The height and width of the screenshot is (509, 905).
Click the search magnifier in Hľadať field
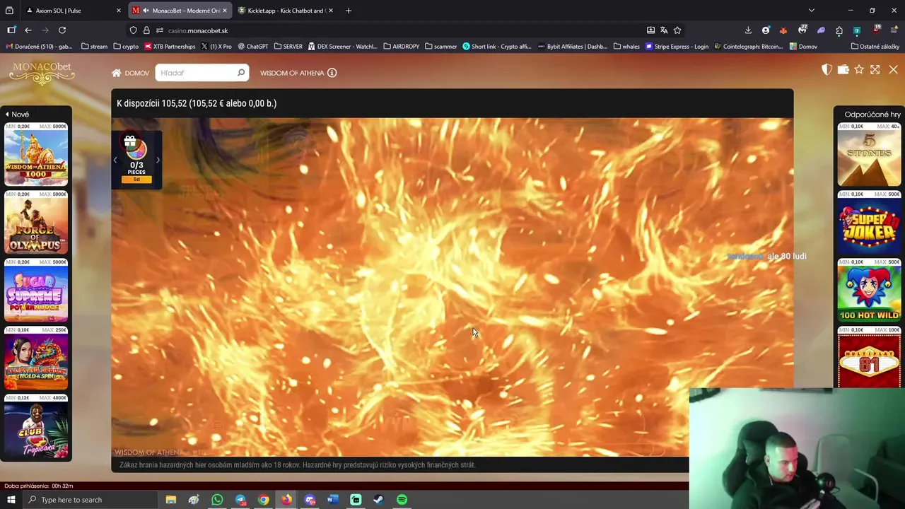(240, 73)
